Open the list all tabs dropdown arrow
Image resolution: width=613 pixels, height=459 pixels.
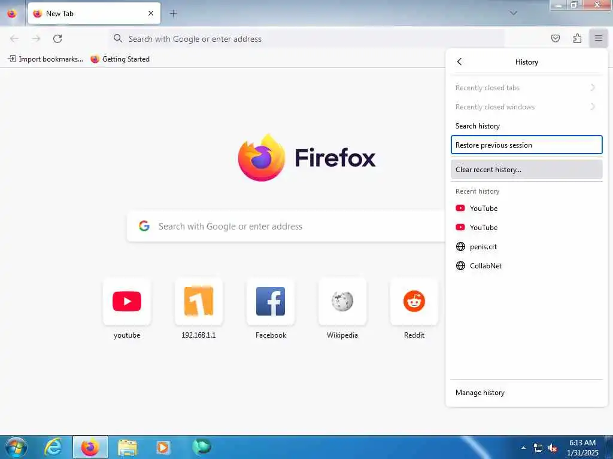point(514,13)
